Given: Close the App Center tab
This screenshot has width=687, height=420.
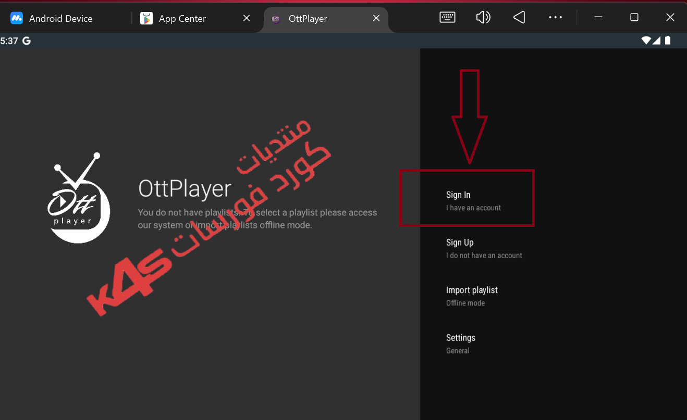Looking at the screenshot, I should coord(247,18).
